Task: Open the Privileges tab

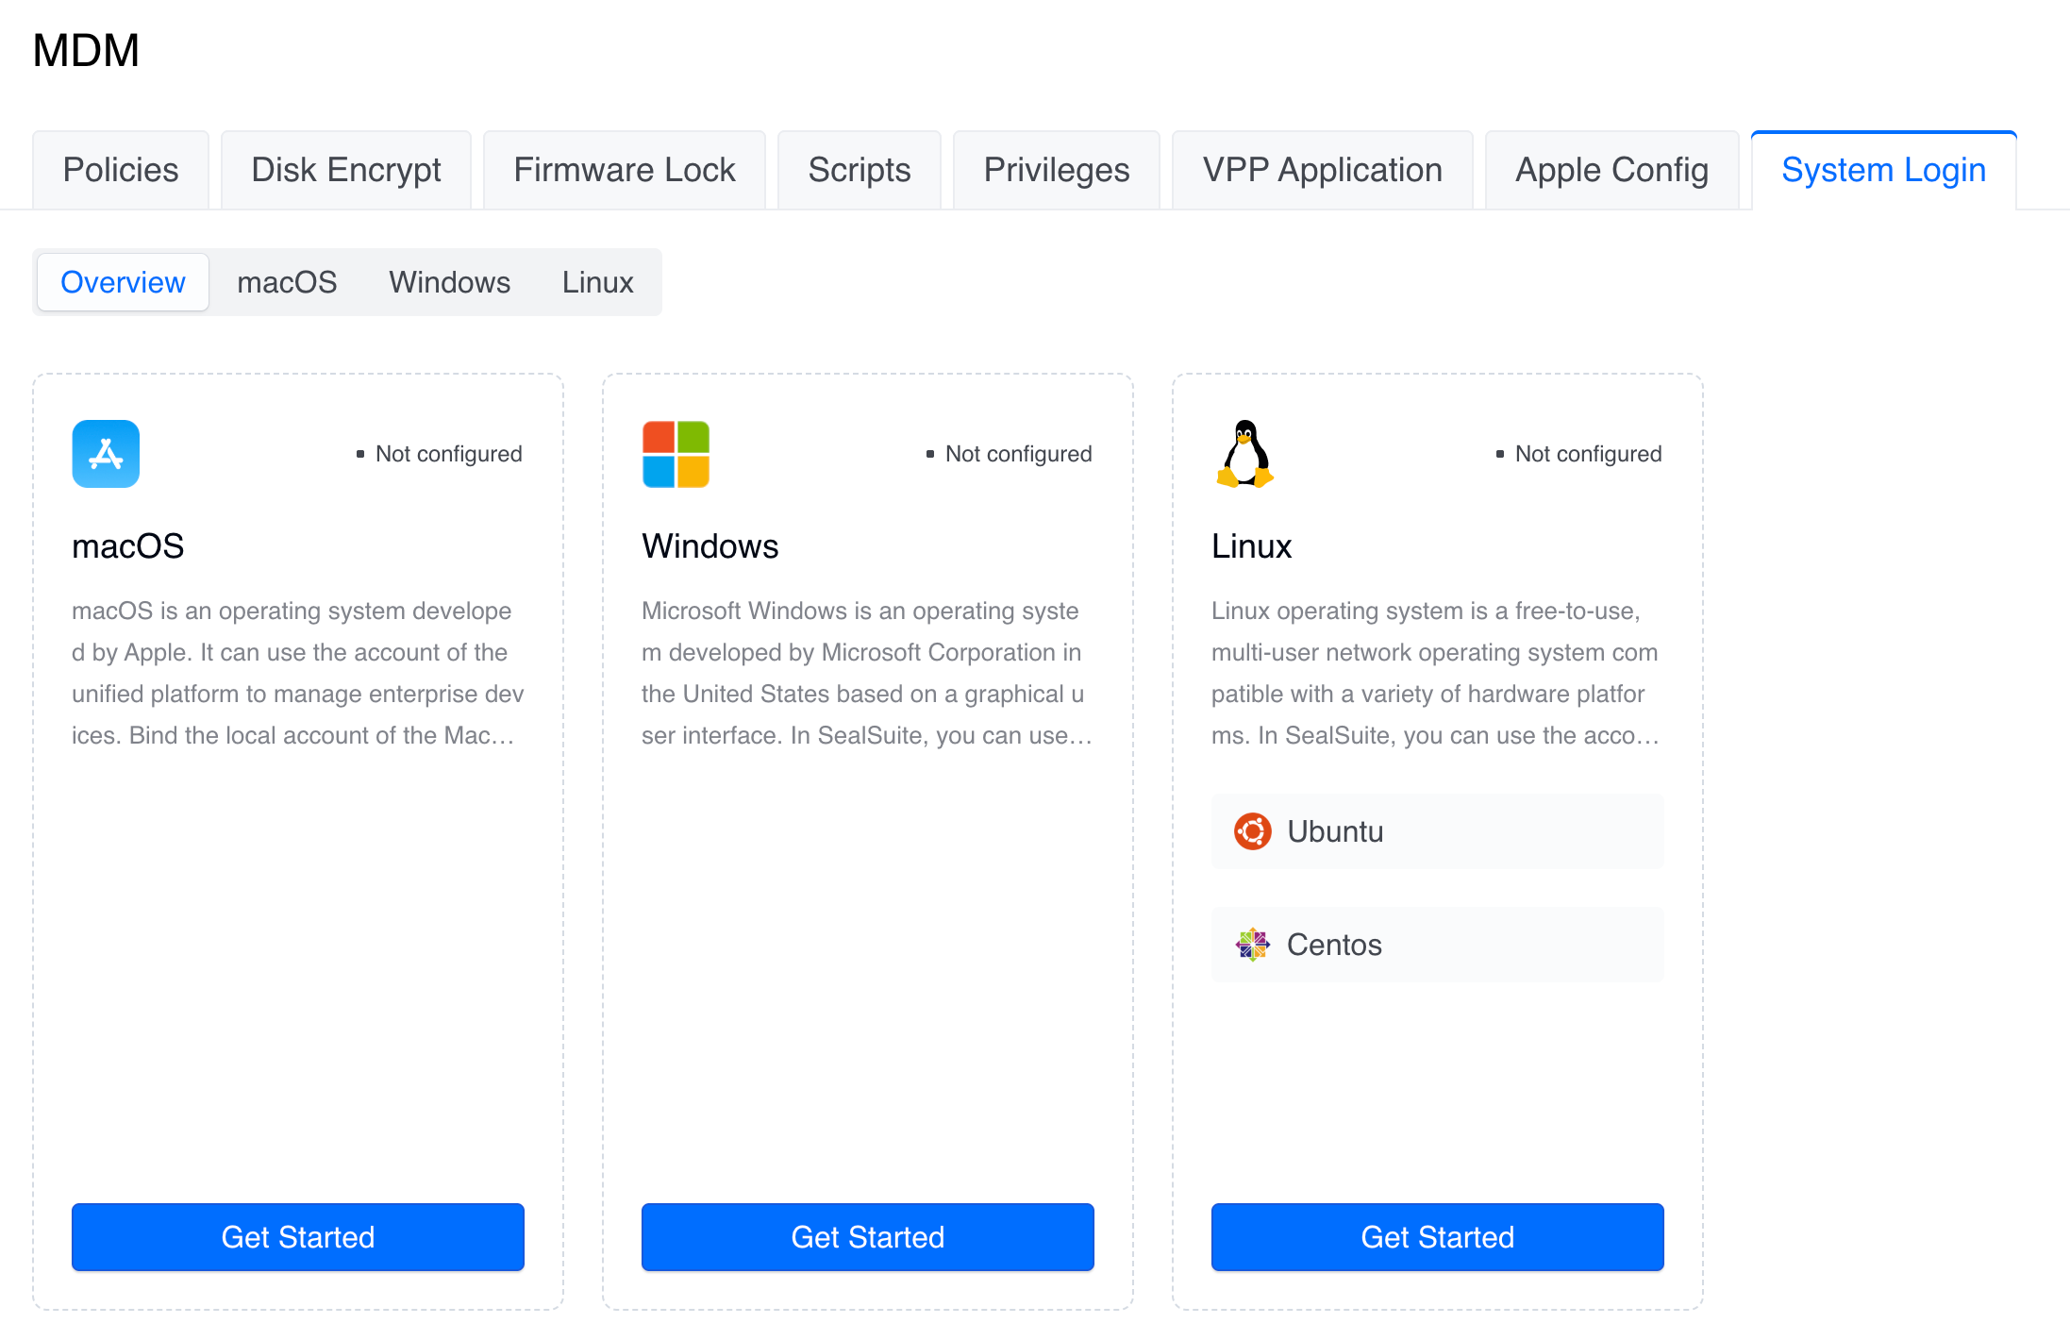Action: coord(1056,171)
